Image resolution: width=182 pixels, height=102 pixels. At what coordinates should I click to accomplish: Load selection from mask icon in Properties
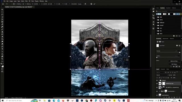171,67
